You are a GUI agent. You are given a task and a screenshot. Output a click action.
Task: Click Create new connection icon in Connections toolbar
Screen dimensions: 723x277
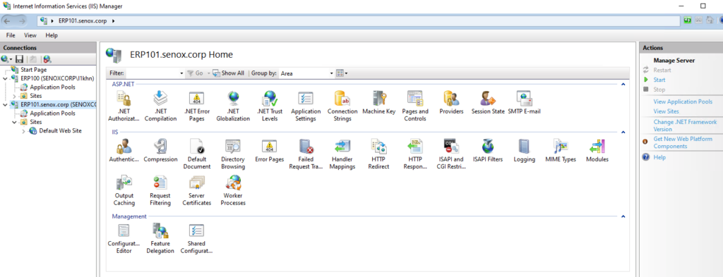pos(6,59)
